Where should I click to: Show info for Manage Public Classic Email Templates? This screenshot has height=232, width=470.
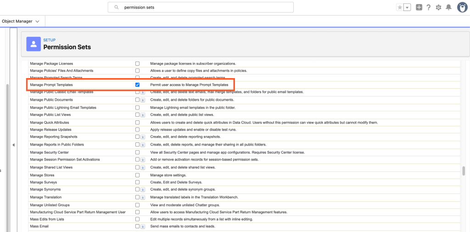tap(143, 92)
